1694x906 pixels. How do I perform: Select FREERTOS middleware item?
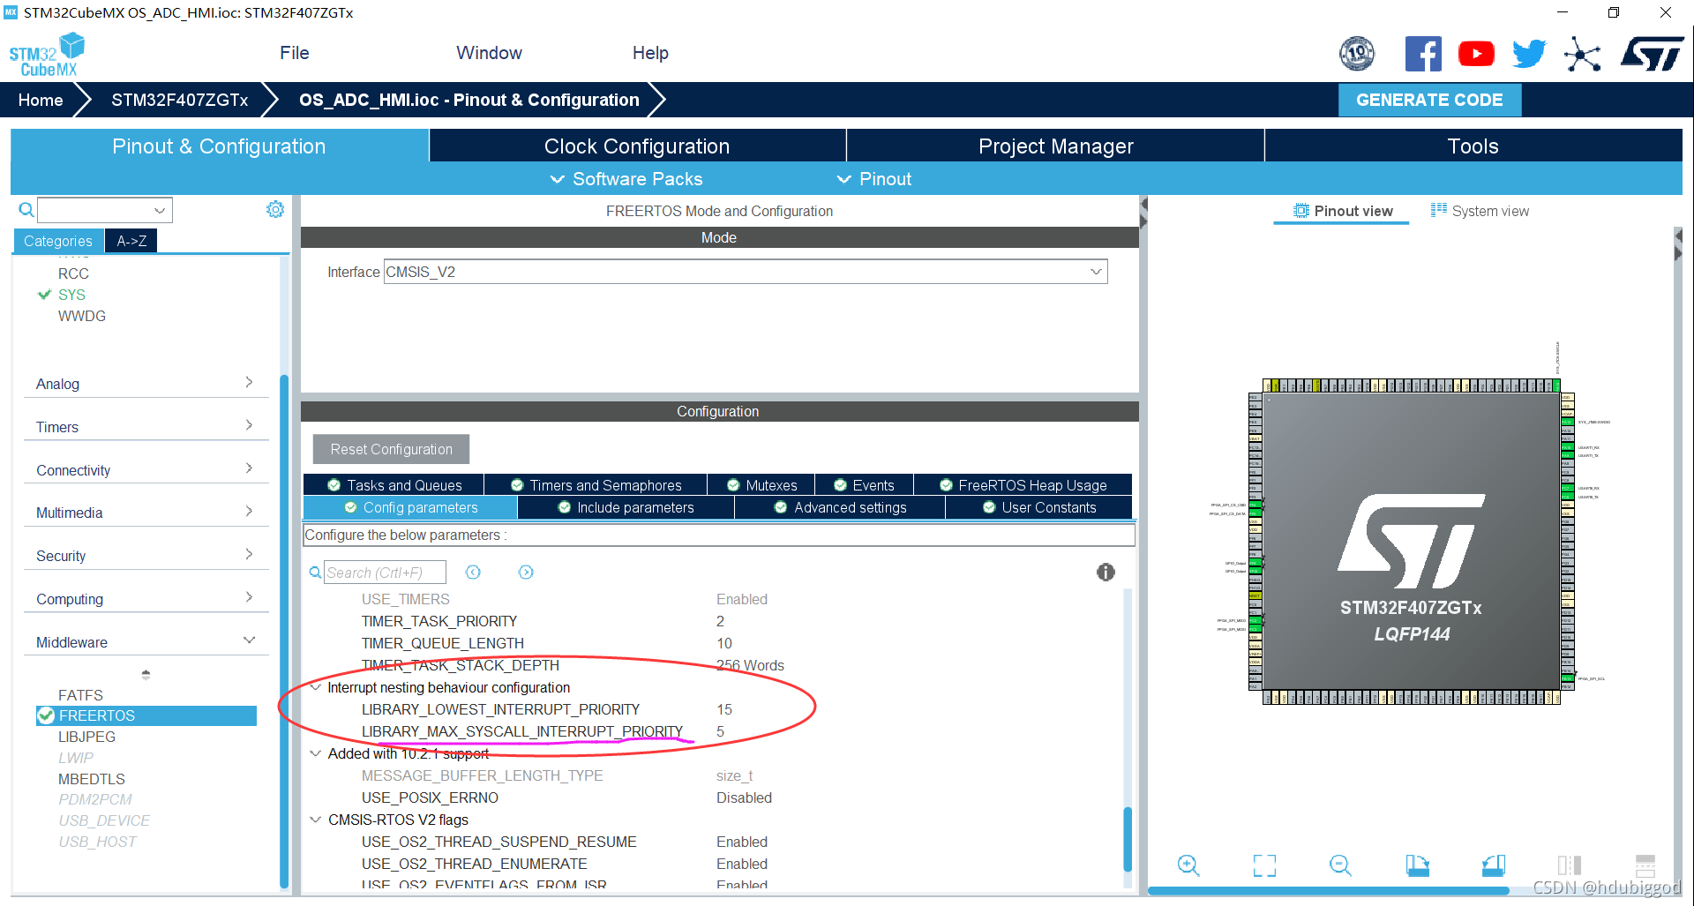click(x=146, y=715)
